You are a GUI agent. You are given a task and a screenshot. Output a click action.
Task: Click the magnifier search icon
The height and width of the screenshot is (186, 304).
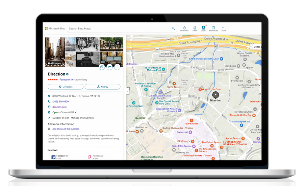[174, 28]
